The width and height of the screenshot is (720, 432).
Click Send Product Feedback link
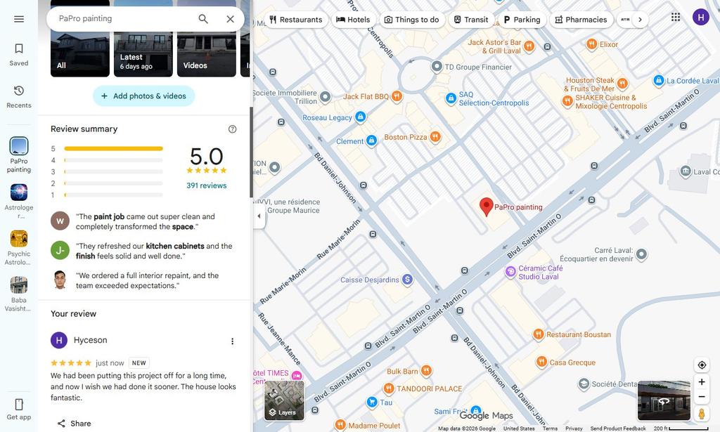(x=618, y=428)
